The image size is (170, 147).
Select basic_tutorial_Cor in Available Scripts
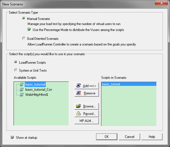pyautogui.click(x=39, y=89)
